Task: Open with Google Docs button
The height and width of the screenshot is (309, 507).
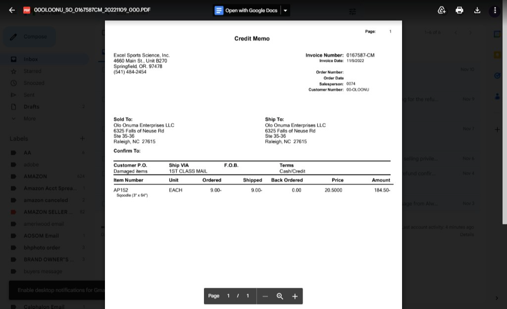Action: pos(247,10)
